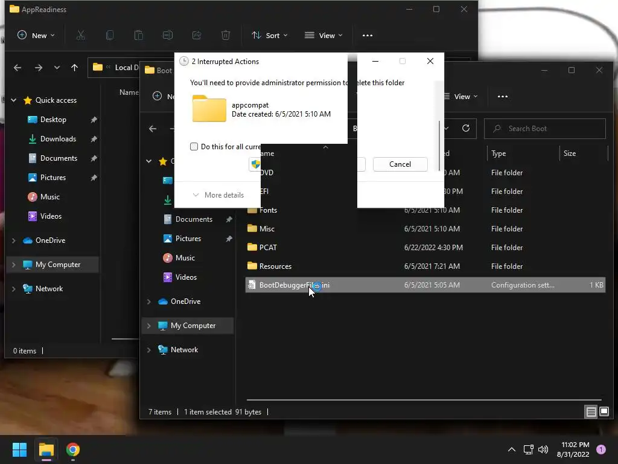This screenshot has height=464, width=618.
Task: Open the View dropdown in AppReadiness window
Action: pos(323,36)
